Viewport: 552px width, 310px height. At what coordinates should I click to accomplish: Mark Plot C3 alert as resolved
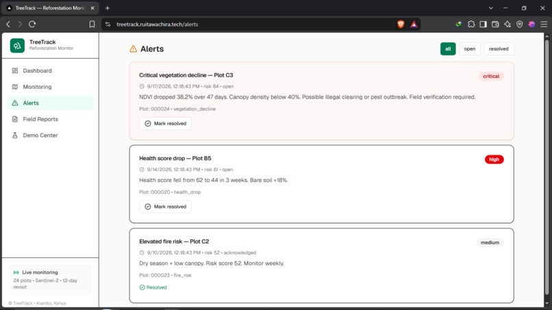click(x=166, y=123)
